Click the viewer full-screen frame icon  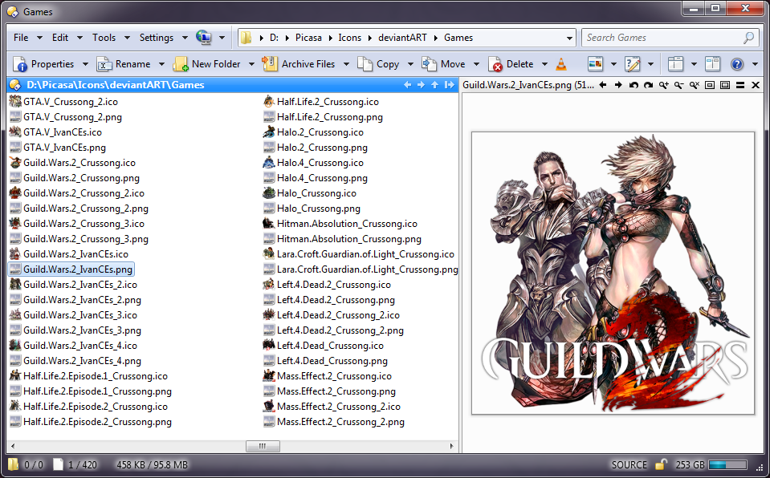pyautogui.click(x=725, y=85)
